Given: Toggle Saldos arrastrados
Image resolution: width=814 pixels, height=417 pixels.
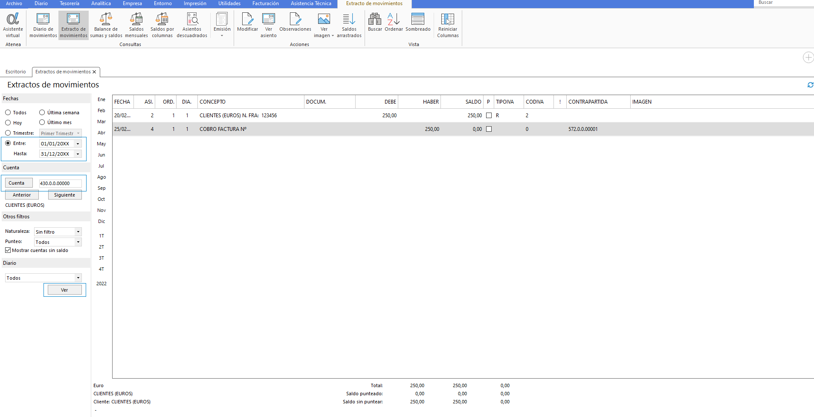Looking at the screenshot, I should [x=349, y=25].
